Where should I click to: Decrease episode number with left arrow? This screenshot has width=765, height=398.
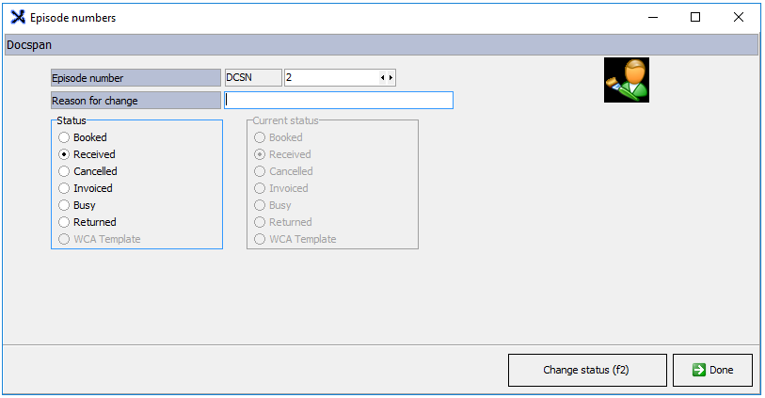click(382, 78)
